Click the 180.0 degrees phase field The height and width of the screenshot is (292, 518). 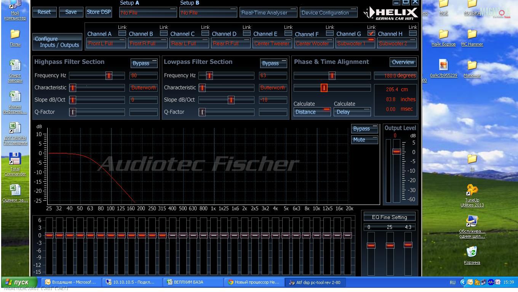pyautogui.click(x=395, y=76)
